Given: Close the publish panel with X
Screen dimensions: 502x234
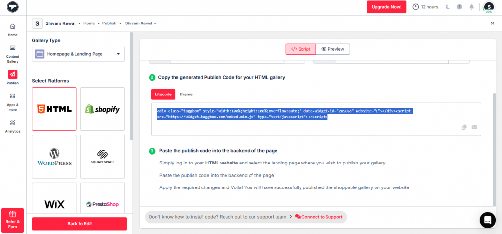Looking at the screenshot, I should (x=492, y=23).
